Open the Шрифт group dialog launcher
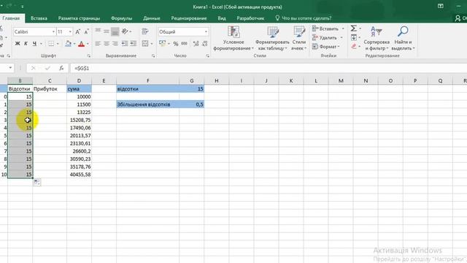 pyautogui.click(x=89, y=56)
